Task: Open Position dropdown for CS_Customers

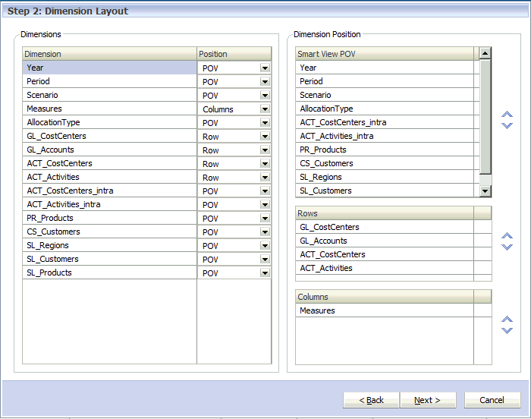Action: (265, 232)
